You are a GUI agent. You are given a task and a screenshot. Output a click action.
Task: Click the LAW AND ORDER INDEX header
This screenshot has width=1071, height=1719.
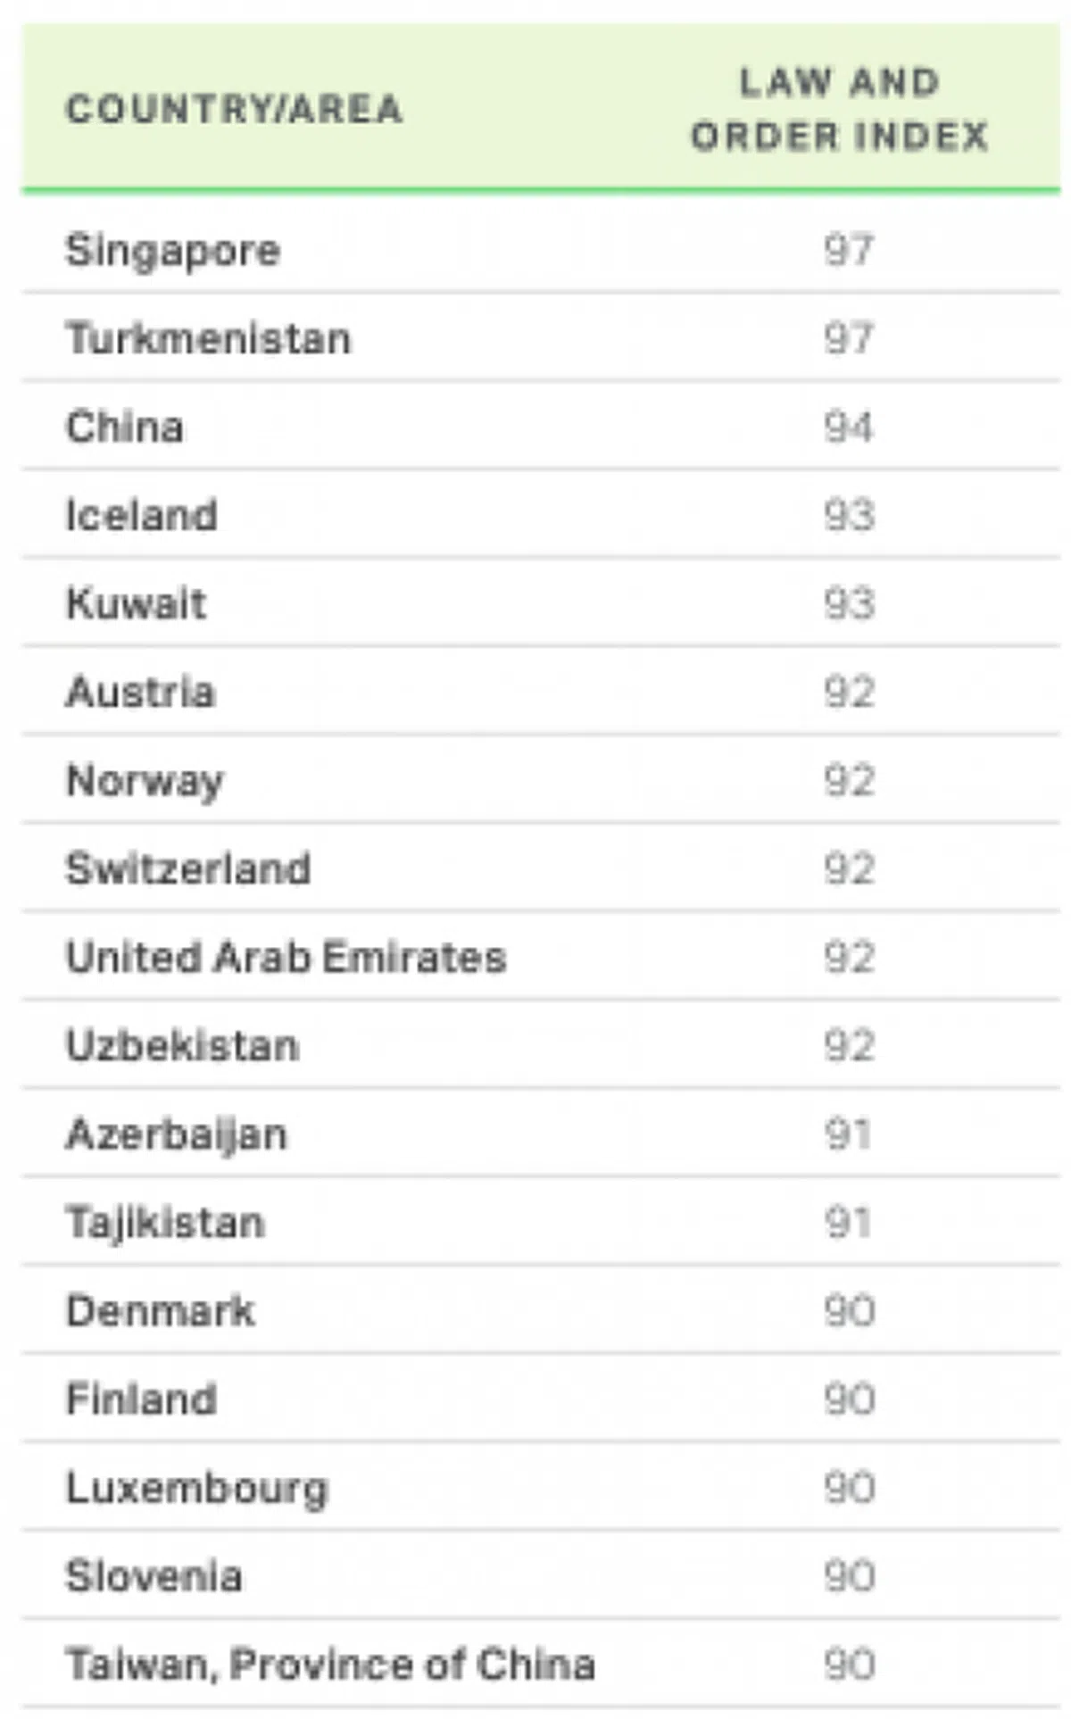click(x=839, y=110)
